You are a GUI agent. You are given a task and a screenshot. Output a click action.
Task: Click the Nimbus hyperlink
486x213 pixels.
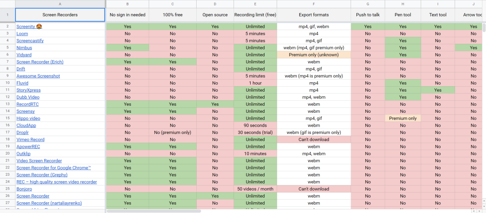[x=24, y=48]
